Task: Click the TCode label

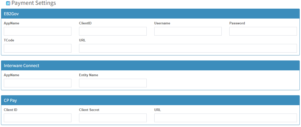Action: 9,40
